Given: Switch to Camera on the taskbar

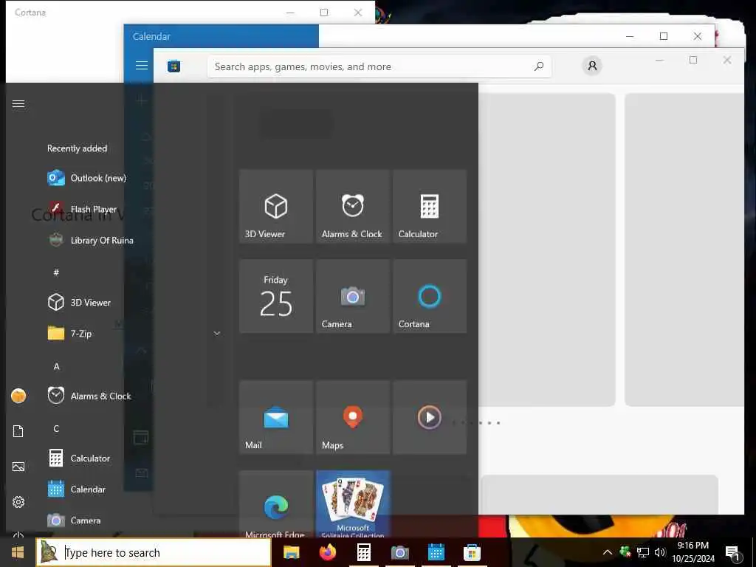Looking at the screenshot, I should (x=399, y=552).
